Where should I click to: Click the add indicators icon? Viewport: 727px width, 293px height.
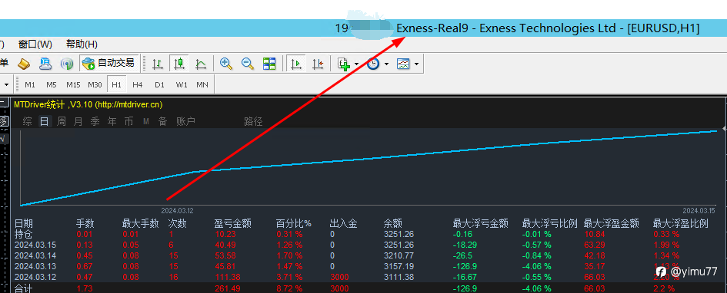point(344,64)
